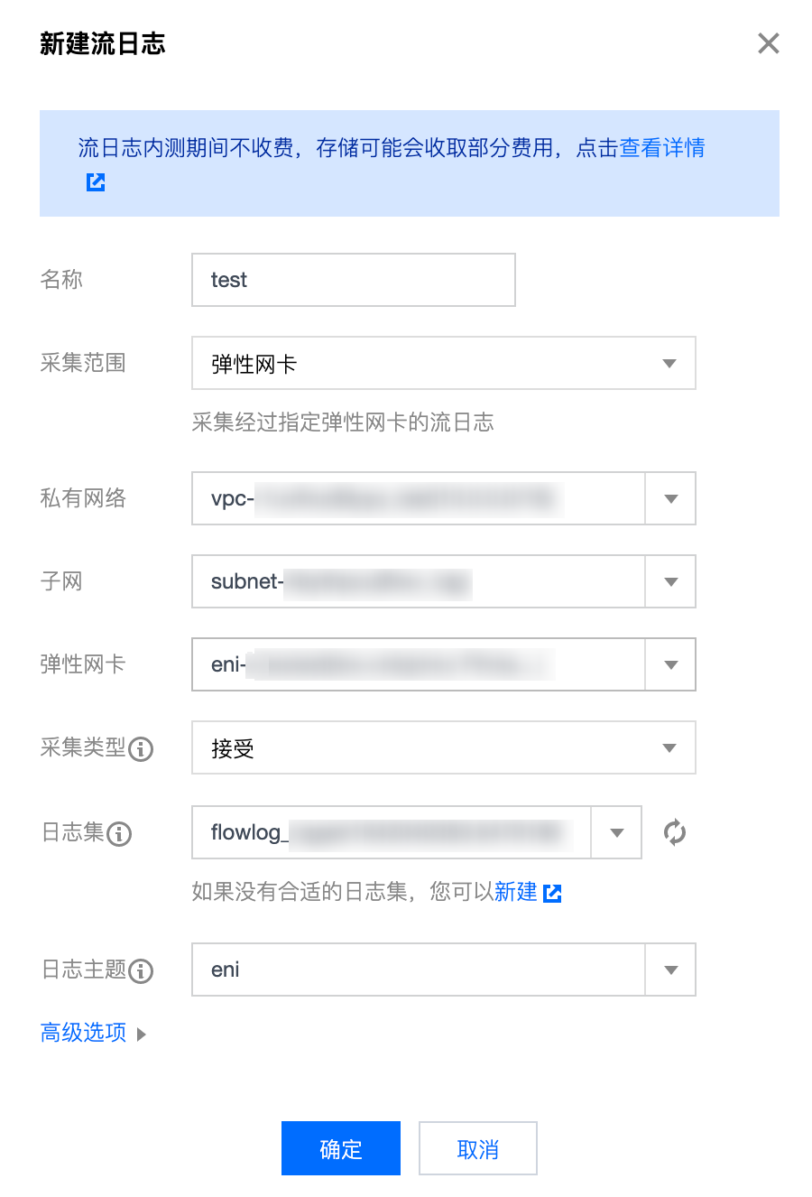
Task: Open the 日志主题 dropdown showing eni
Action: click(444, 970)
